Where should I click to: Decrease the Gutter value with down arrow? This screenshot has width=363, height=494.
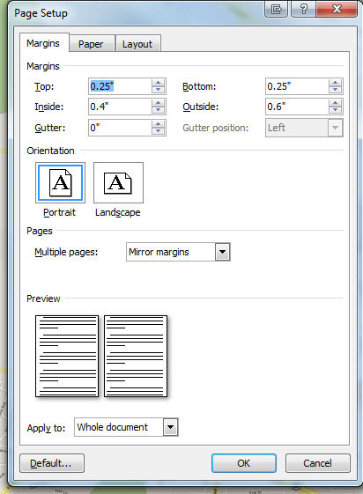pos(159,131)
